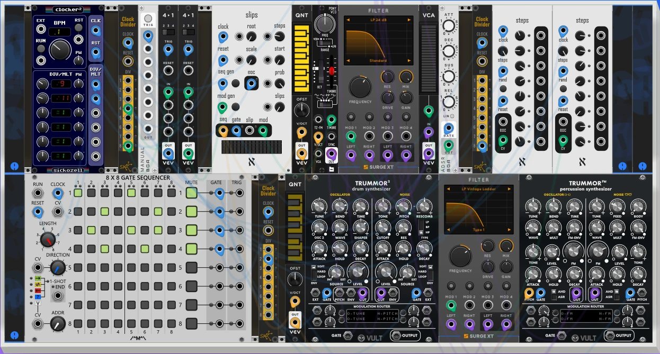Click the FEED knob on Trummor percussion synthesizer
Screen dimensions: 660x354
pyautogui.click(x=617, y=206)
